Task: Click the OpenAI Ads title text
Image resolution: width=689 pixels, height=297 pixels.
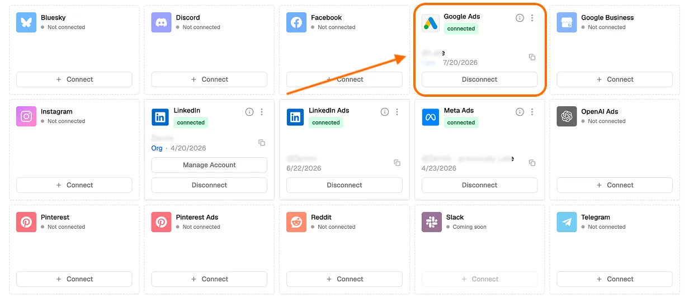Action: [x=600, y=111]
